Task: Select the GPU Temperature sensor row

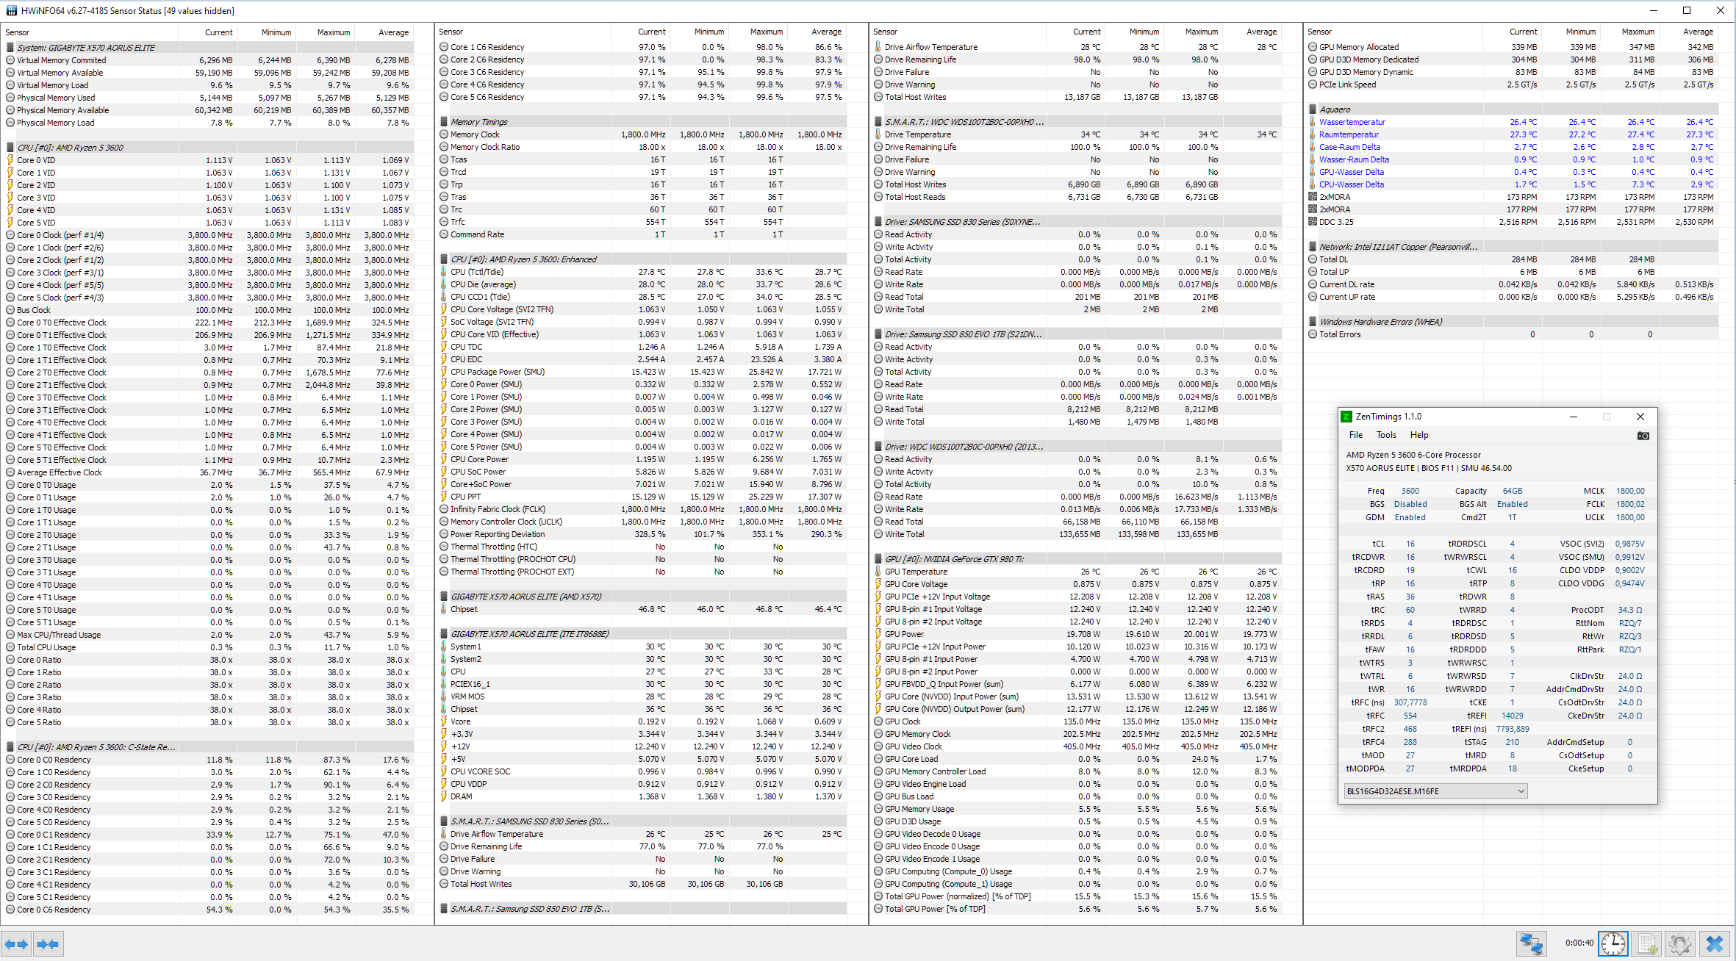Action: click(x=916, y=572)
